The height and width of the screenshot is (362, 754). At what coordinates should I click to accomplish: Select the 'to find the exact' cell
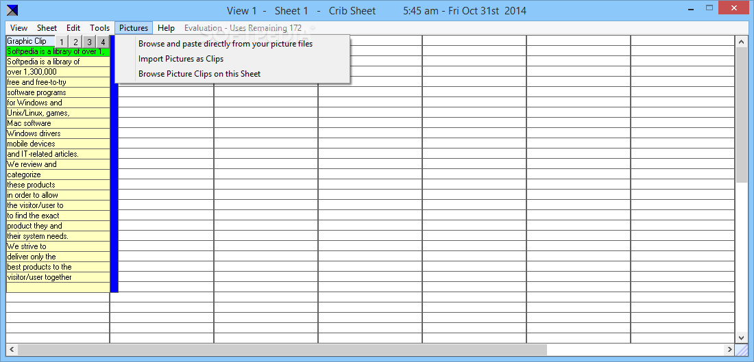[x=58, y=216]
